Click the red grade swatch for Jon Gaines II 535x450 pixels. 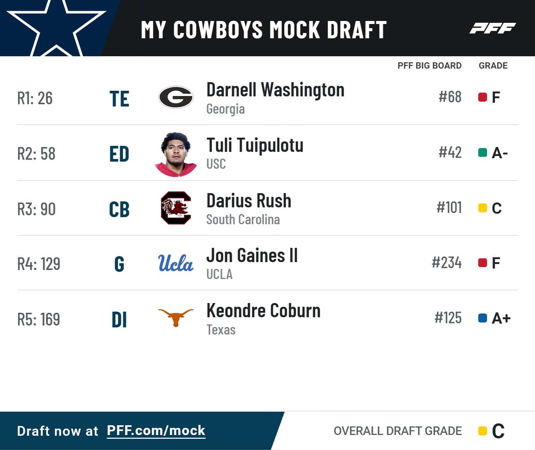[482, 263]
